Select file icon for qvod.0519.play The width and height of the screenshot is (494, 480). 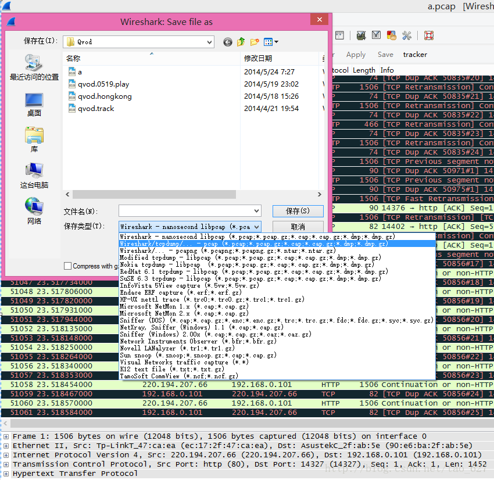72,84
